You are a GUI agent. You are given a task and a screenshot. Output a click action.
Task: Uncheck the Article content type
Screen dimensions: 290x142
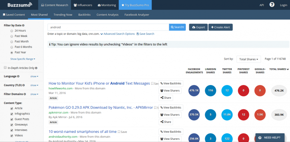tap(12, 109)
